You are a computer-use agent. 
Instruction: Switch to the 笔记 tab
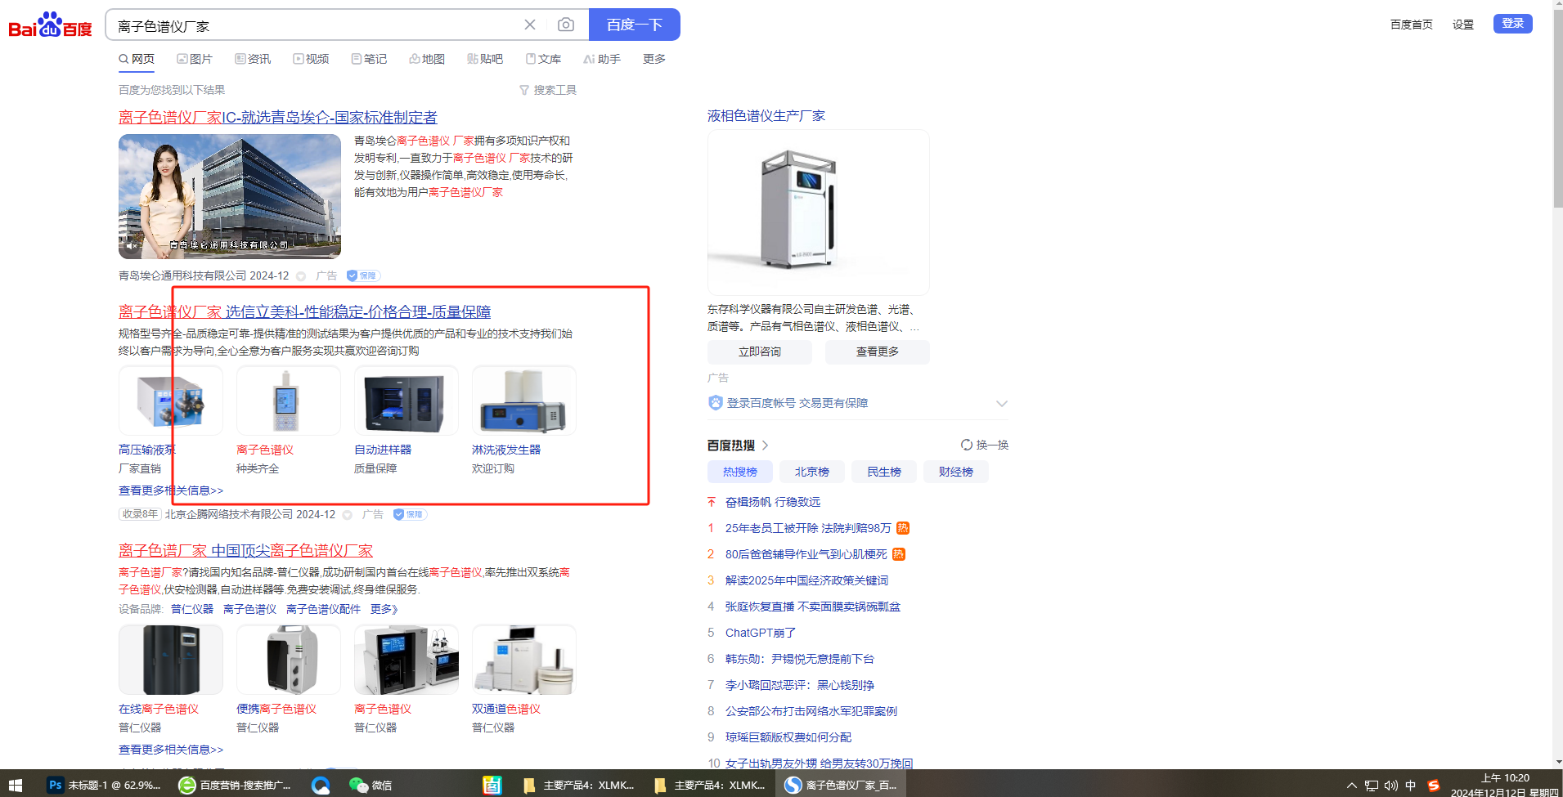click(x=369, y=59)
